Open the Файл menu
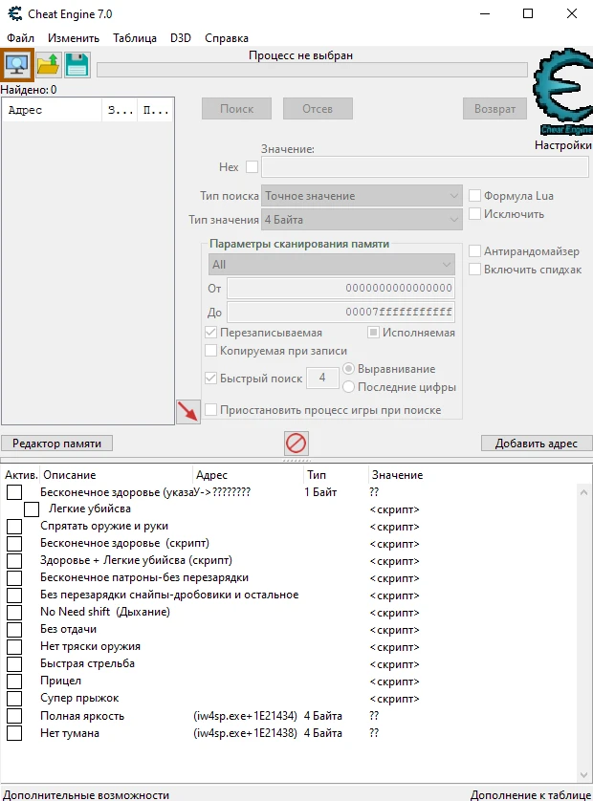The image size is (593, 801). point(20,38)
